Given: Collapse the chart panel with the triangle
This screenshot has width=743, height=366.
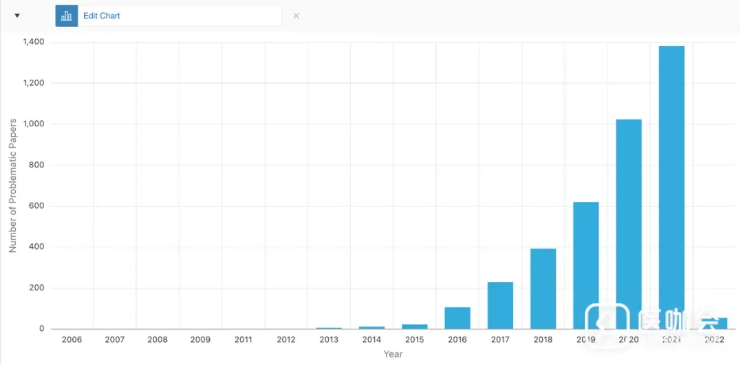Looking at the screenshot, I should (x=17, y=16).
